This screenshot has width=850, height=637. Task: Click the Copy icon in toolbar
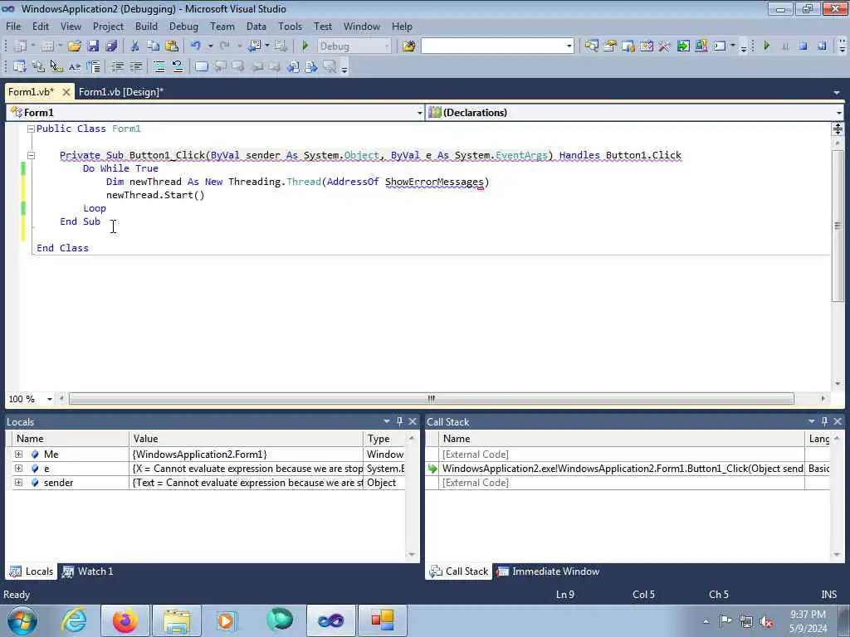154,46
